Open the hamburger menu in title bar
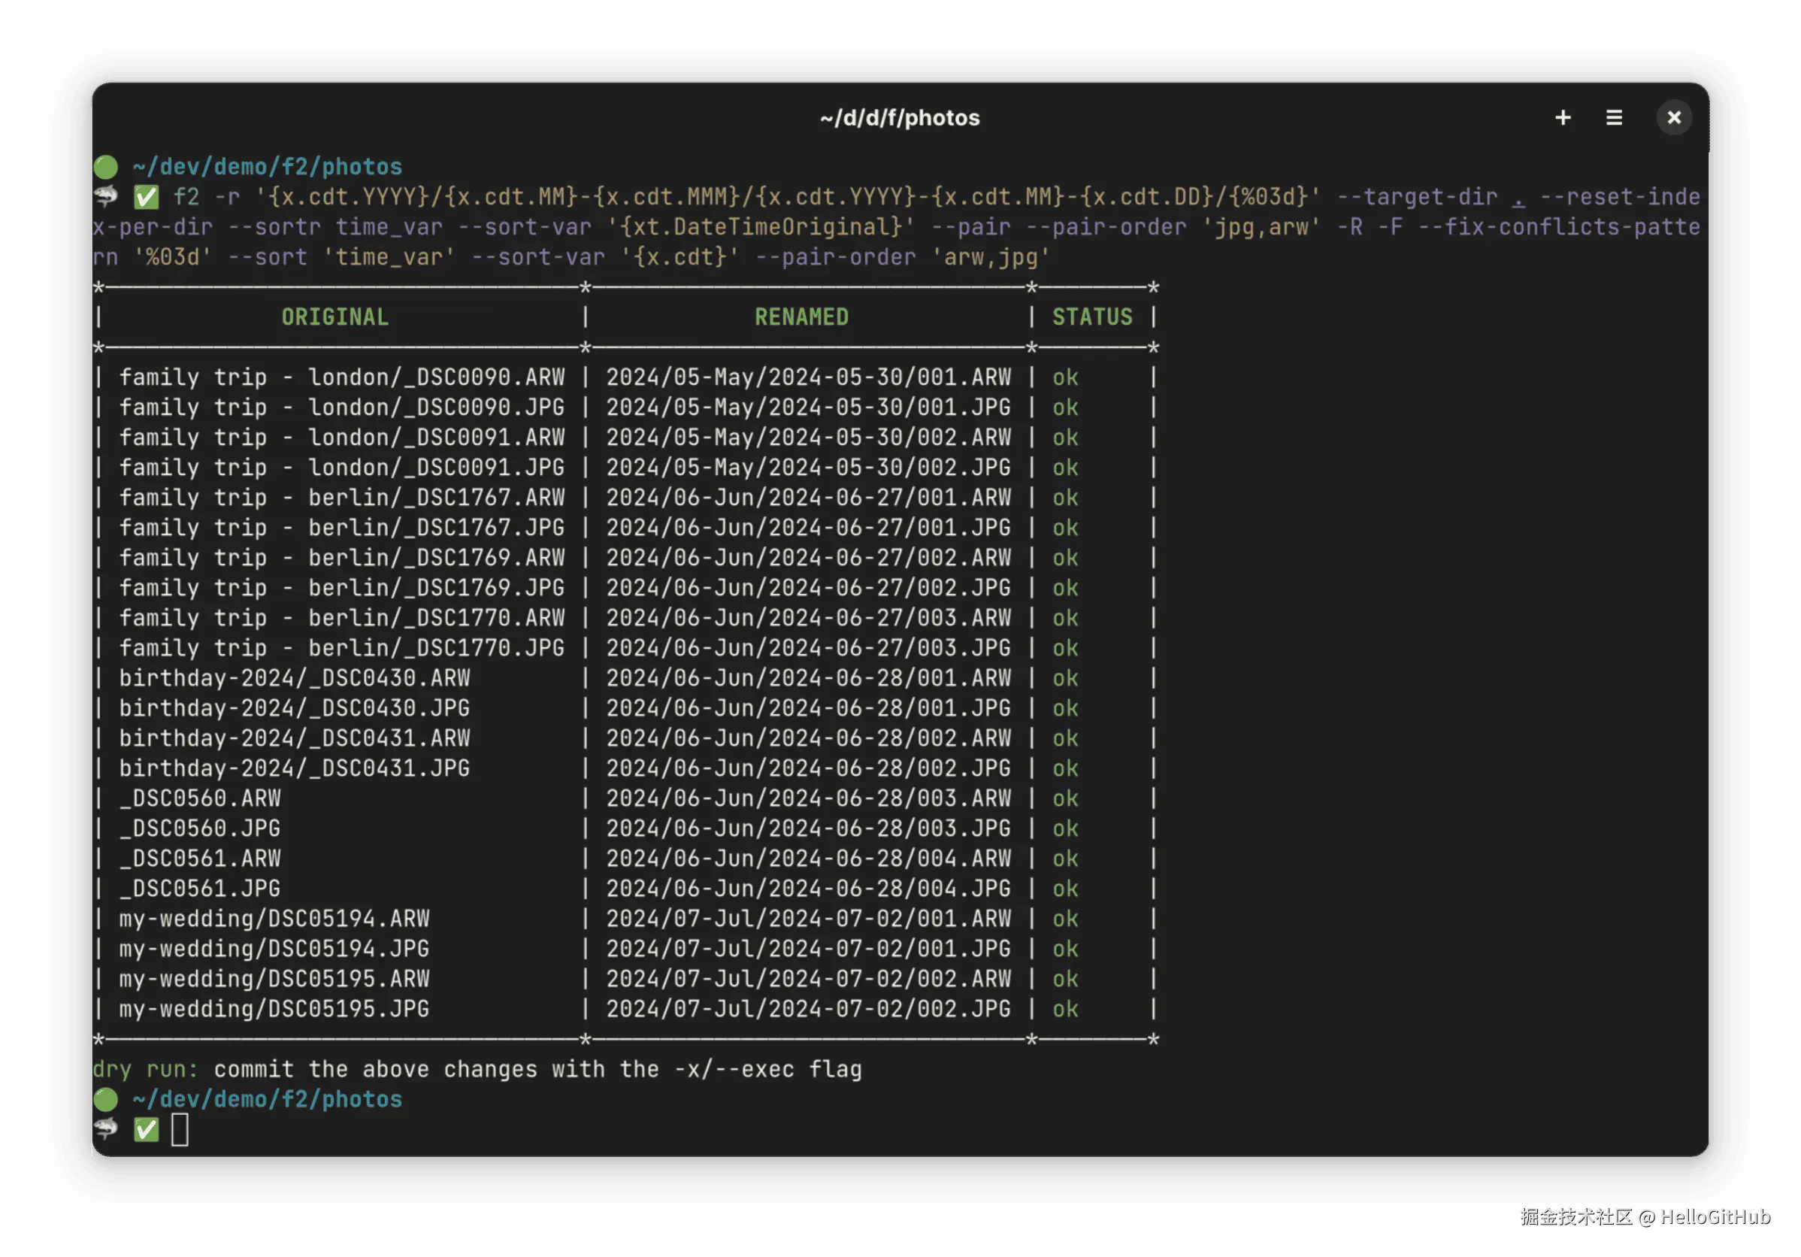The height and width of the screenshot is (1257, 1801). (1614, 118)
